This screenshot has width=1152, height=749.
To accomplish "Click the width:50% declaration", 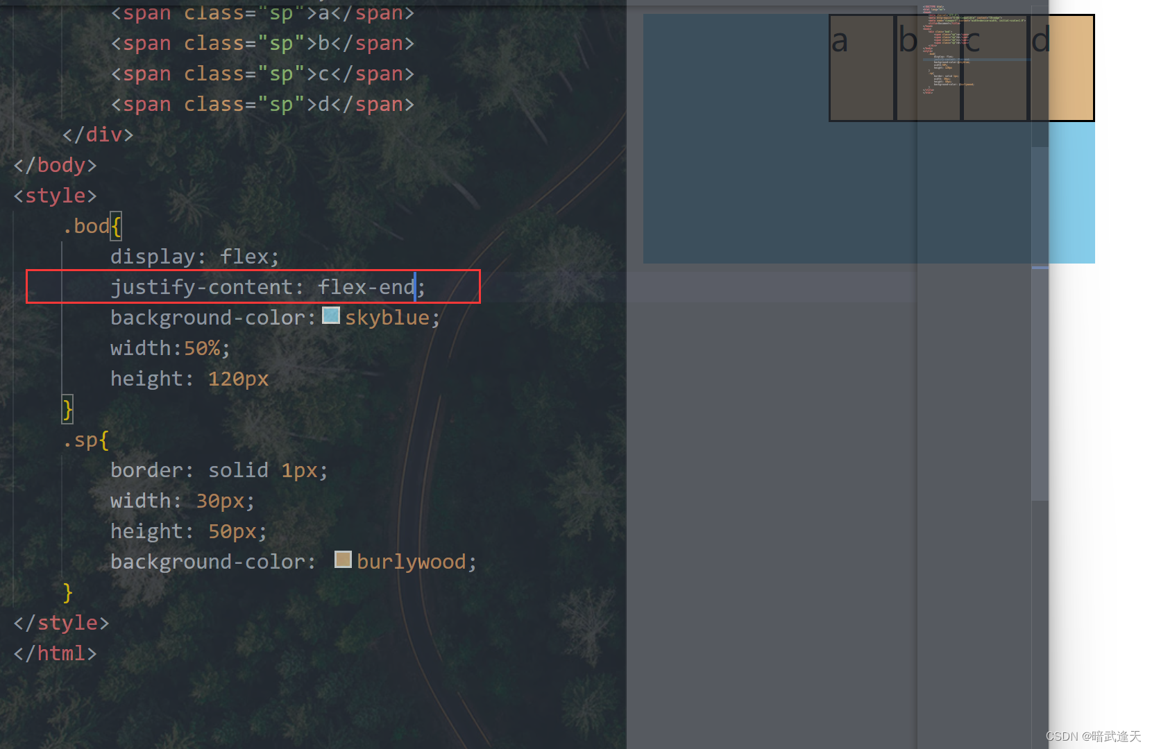I will [170, 348].
